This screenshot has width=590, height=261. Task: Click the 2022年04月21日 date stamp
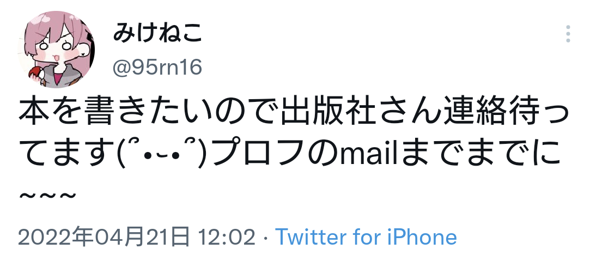click(x=104, y=237)
